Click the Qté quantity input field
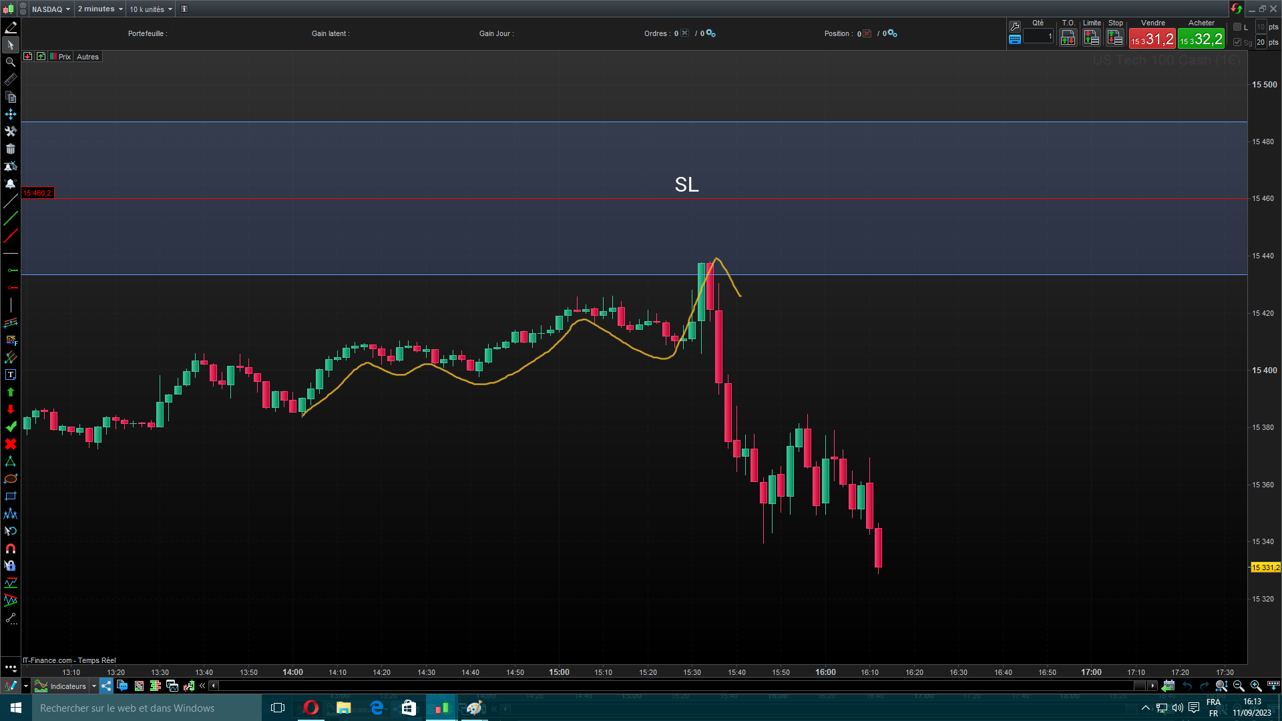 pyautogui.click(x=1038, y=37)
